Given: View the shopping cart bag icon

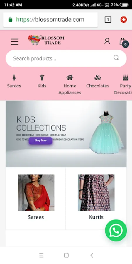Looking at the screenshot, I should coord(124,42).
